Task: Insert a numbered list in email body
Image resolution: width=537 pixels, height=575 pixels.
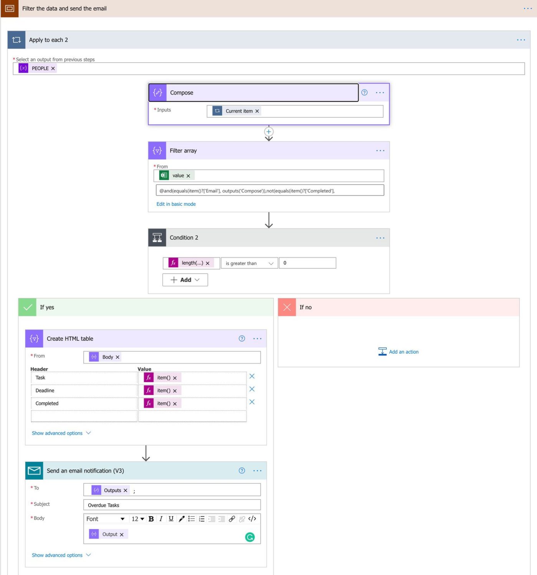Action: click(202, 519)
